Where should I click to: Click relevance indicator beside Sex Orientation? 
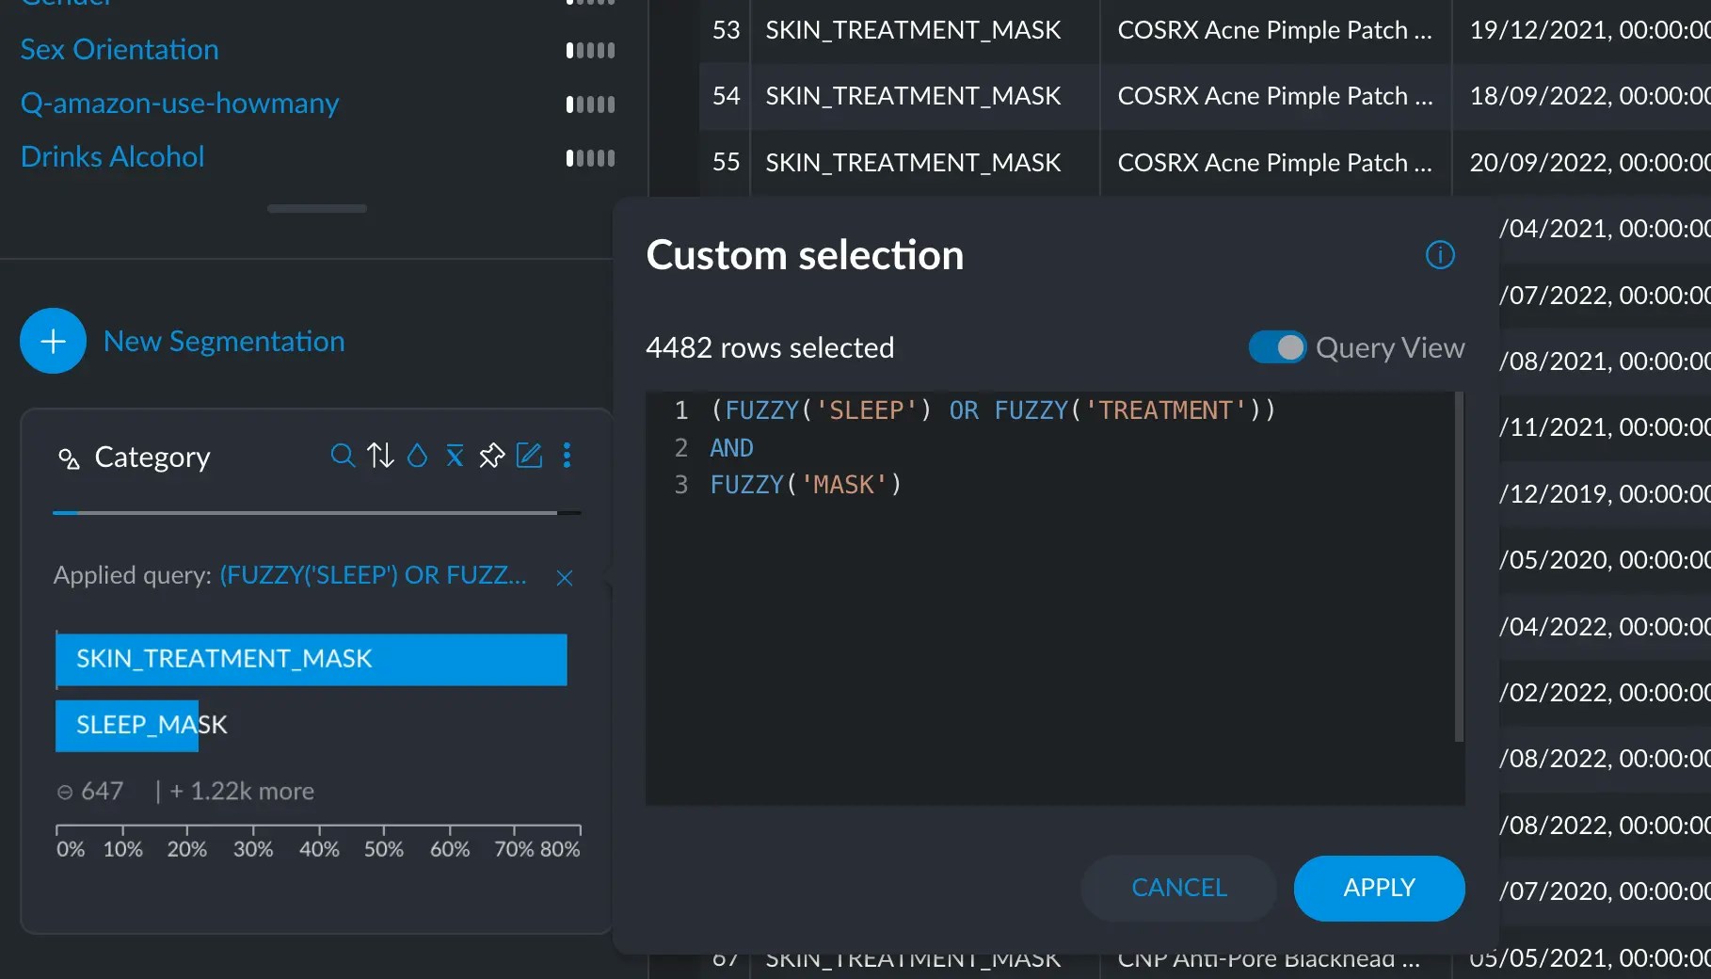click(x=590, y=50)
